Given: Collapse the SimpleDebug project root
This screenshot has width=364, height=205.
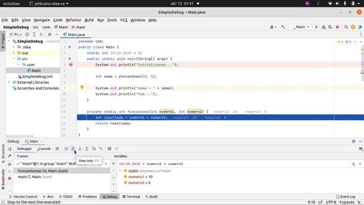Looking at the screenshot, I should [9, 41].
